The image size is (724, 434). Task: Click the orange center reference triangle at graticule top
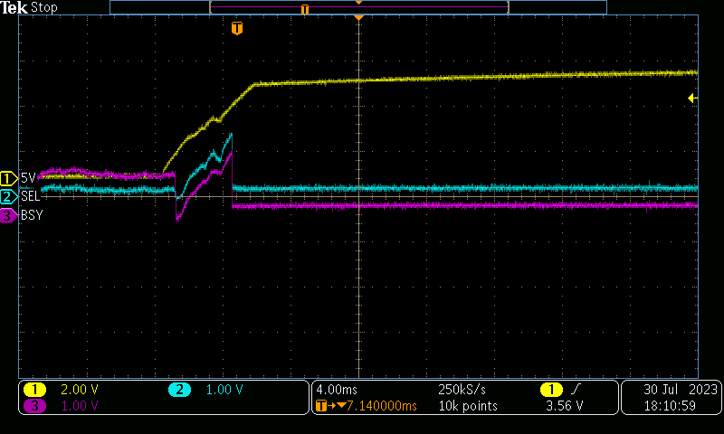click(358, 17)
